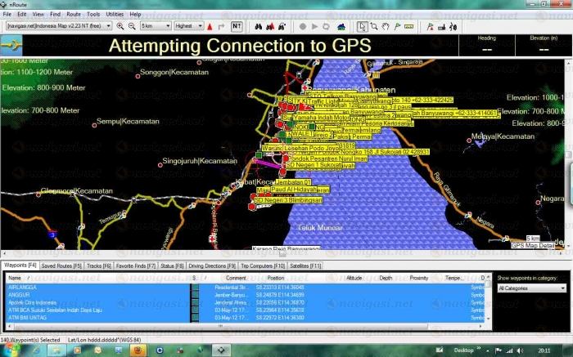Sort waypoints by Name column header
This screenshot has width=573, height=357.
pos(16,278)
